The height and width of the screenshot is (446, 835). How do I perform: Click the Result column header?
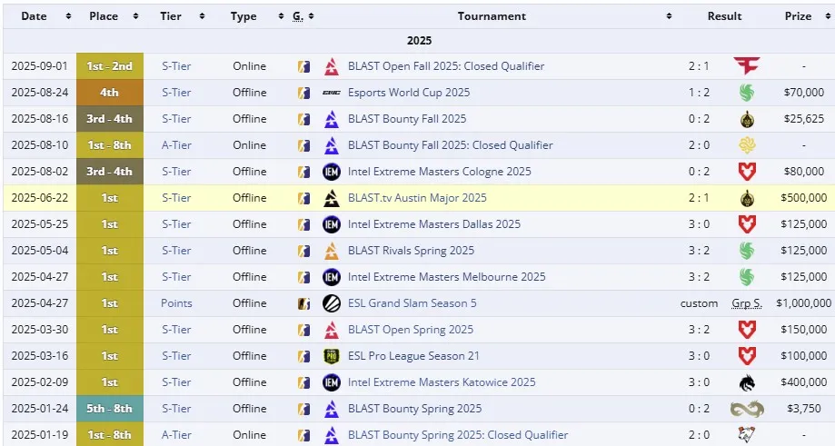coord(724,16)
